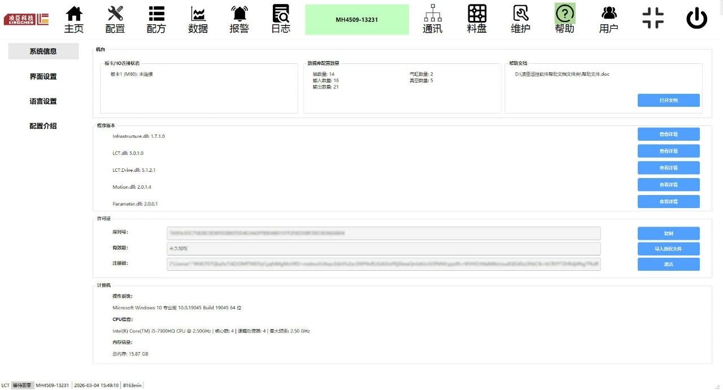Open the 数据 chart icon
The height and width of the screenshot is (390, 723).
coord(198,20)
